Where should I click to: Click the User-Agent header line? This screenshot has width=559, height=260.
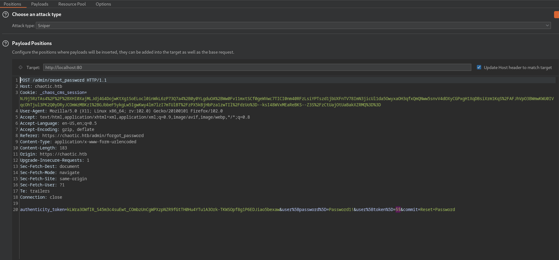tap(121, 111)
